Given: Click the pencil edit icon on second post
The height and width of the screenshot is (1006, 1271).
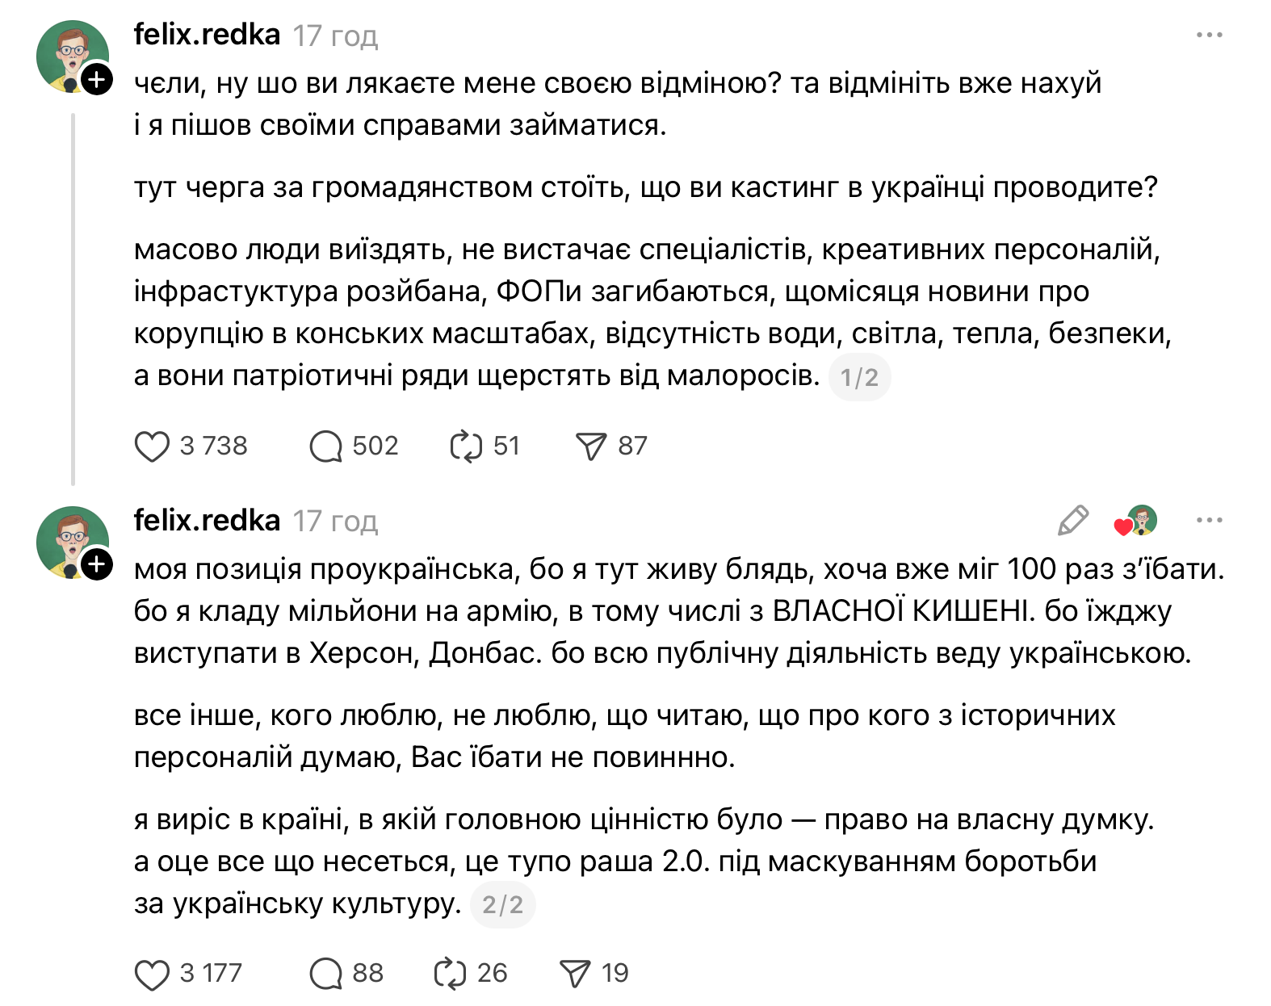Looking at the screenshot, I should tap(1073, 521).
